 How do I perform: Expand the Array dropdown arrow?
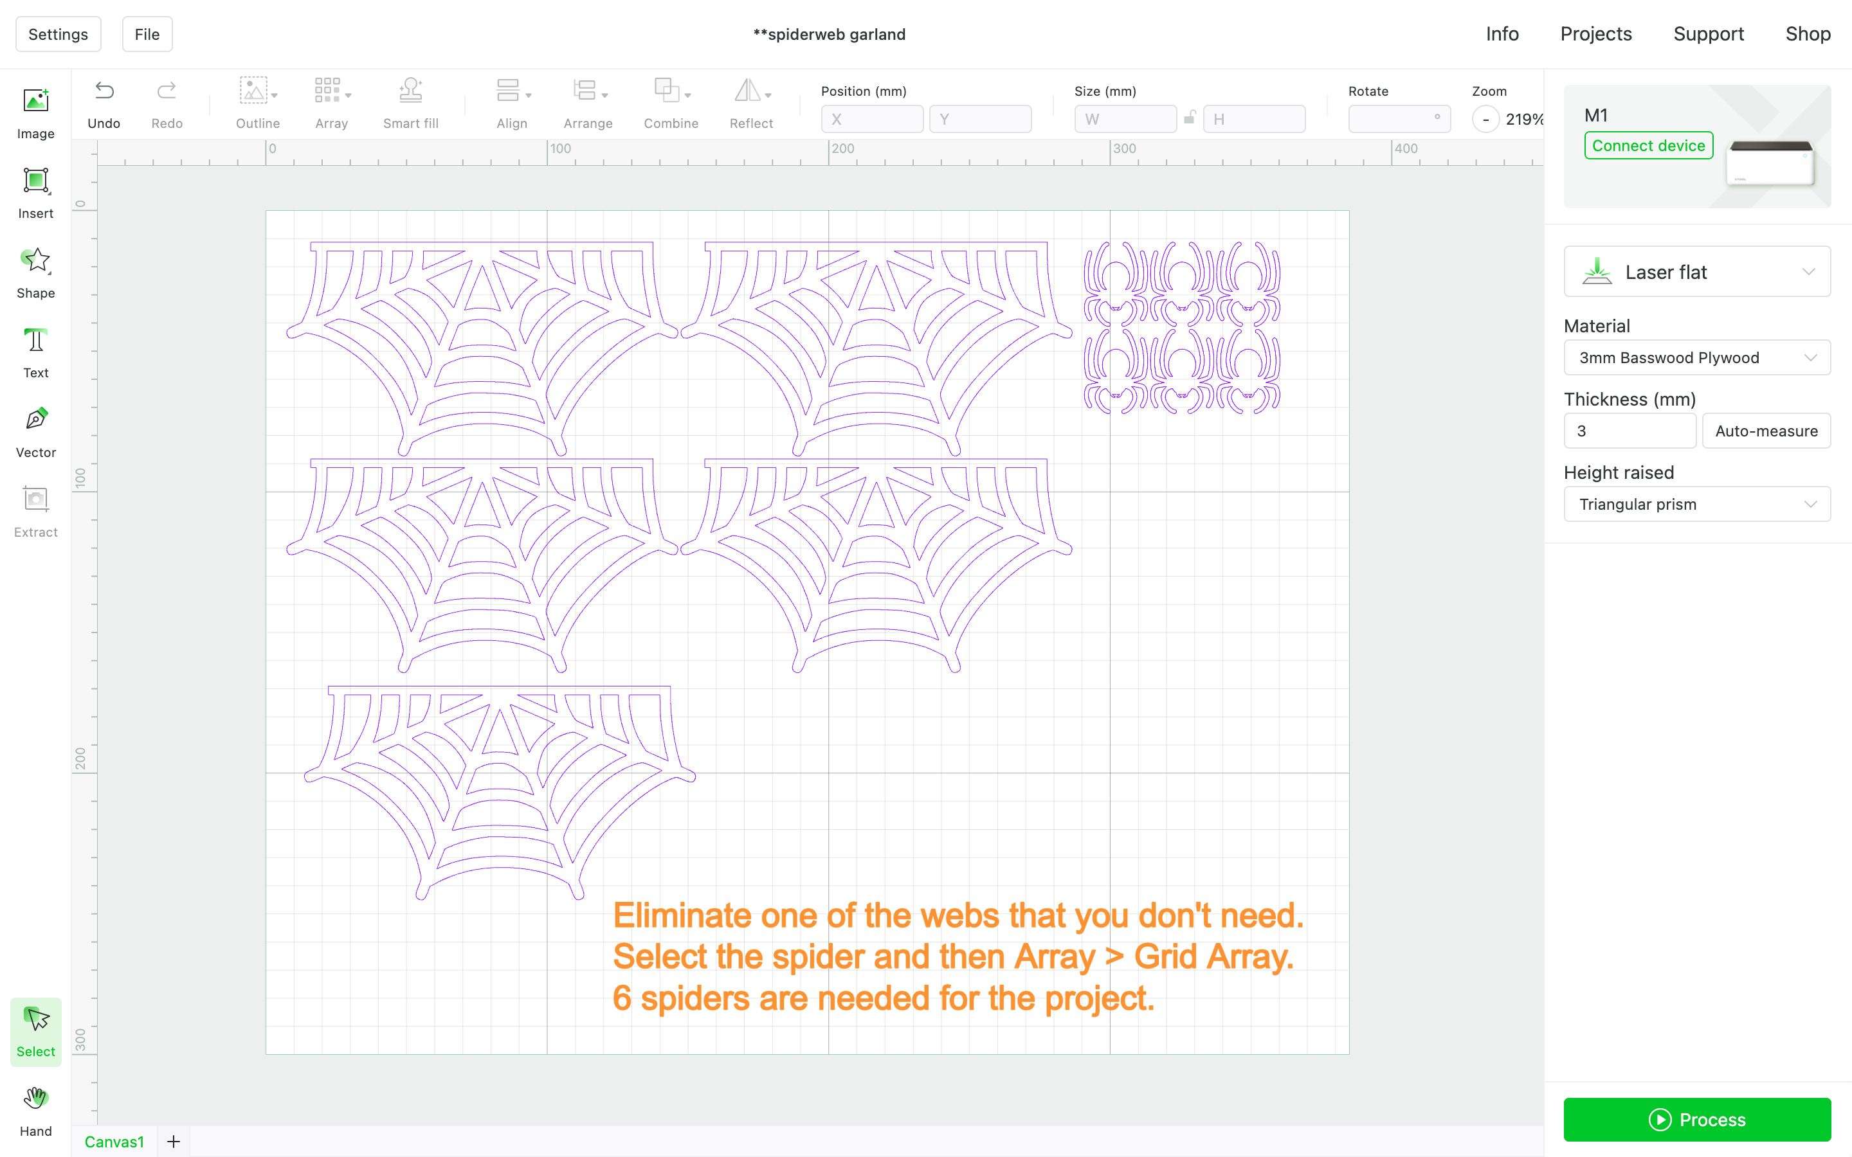[x=348, y=96]
